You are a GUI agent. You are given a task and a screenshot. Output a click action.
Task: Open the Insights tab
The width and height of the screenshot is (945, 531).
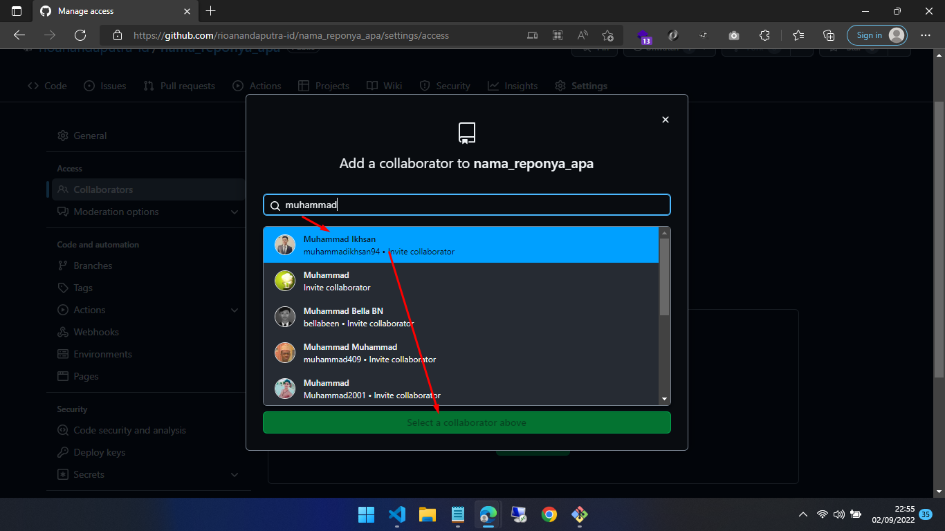[513, 86]
